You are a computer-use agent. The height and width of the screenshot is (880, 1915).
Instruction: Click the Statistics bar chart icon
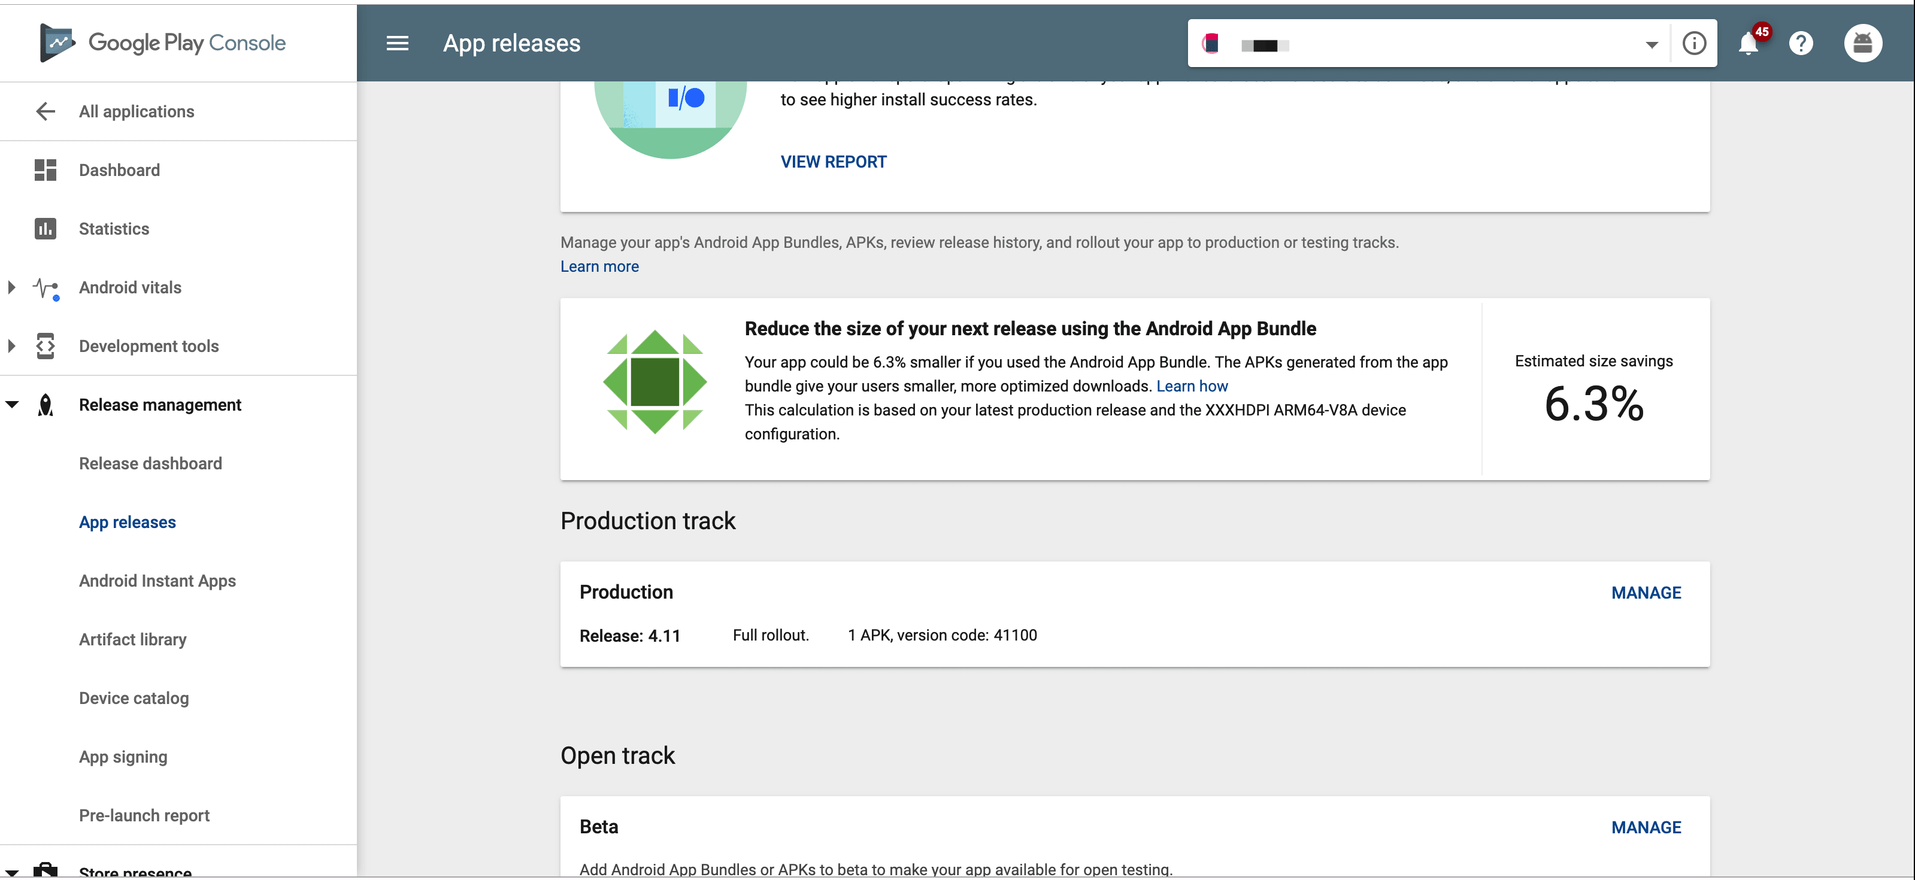point(46,229)
